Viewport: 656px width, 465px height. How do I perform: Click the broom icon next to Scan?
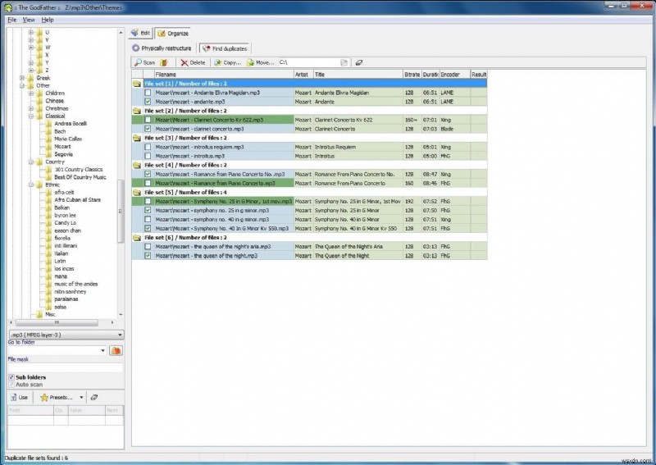(x=164, y=63)
